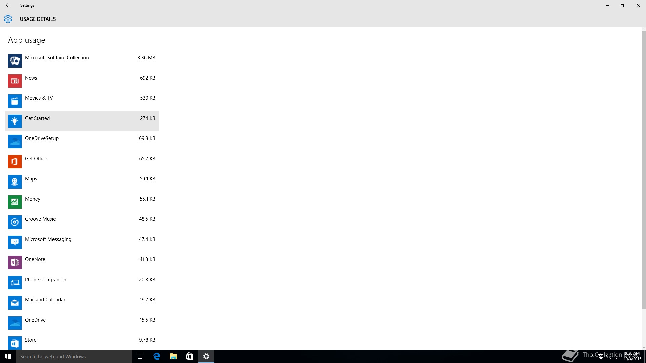The width and height of the screenshot is (646, 363).
Task: Open the Windows Start menu
Action: (8, 356)
